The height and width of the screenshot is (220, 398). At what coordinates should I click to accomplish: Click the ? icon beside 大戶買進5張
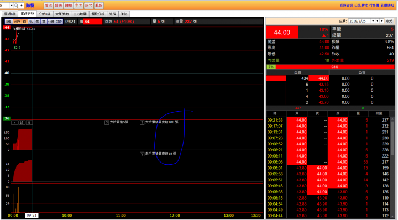pyautogui.click(x=107, y=122)
